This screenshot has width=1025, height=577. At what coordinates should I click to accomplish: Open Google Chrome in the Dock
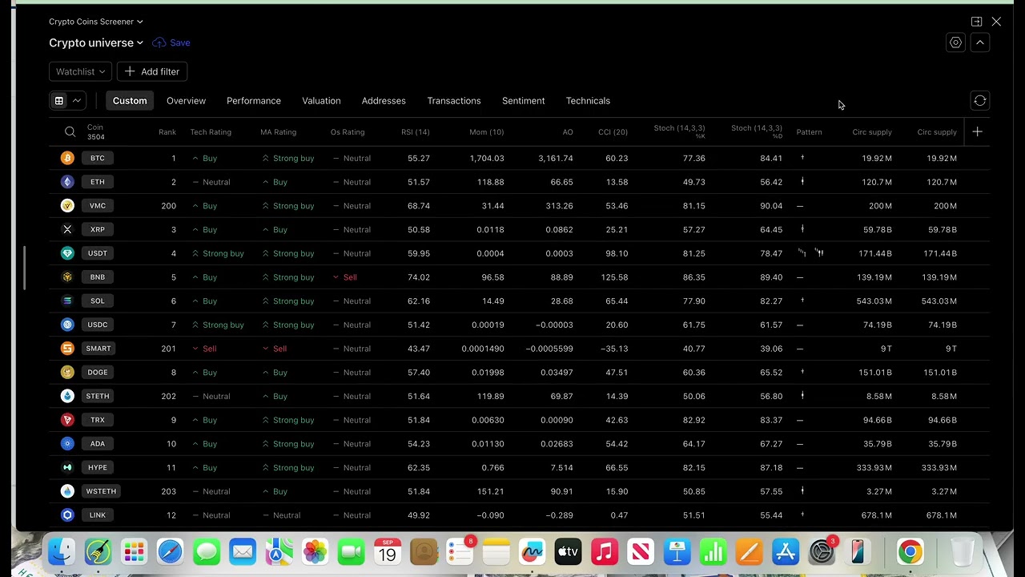[x=910, y=552]
